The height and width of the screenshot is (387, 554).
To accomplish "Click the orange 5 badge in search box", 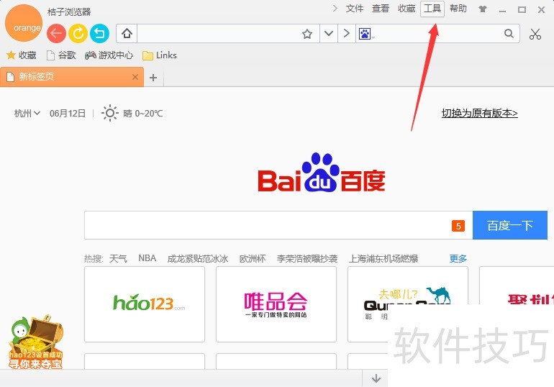I will click(x=458, y=226).
